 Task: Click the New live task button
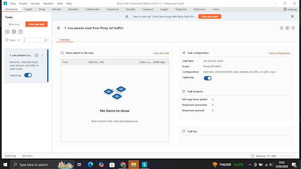(x=36, y=24)
